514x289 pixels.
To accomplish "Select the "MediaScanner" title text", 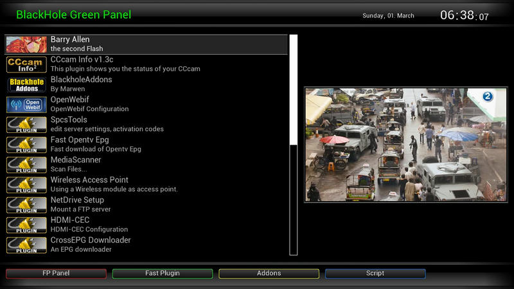I will (x=76, y=159).
